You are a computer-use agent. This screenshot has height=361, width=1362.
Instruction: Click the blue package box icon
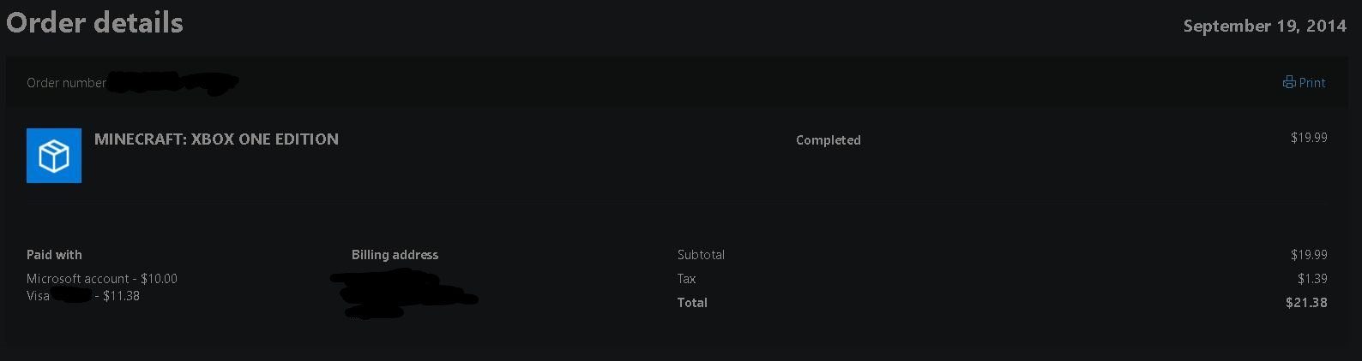[54, 156]
